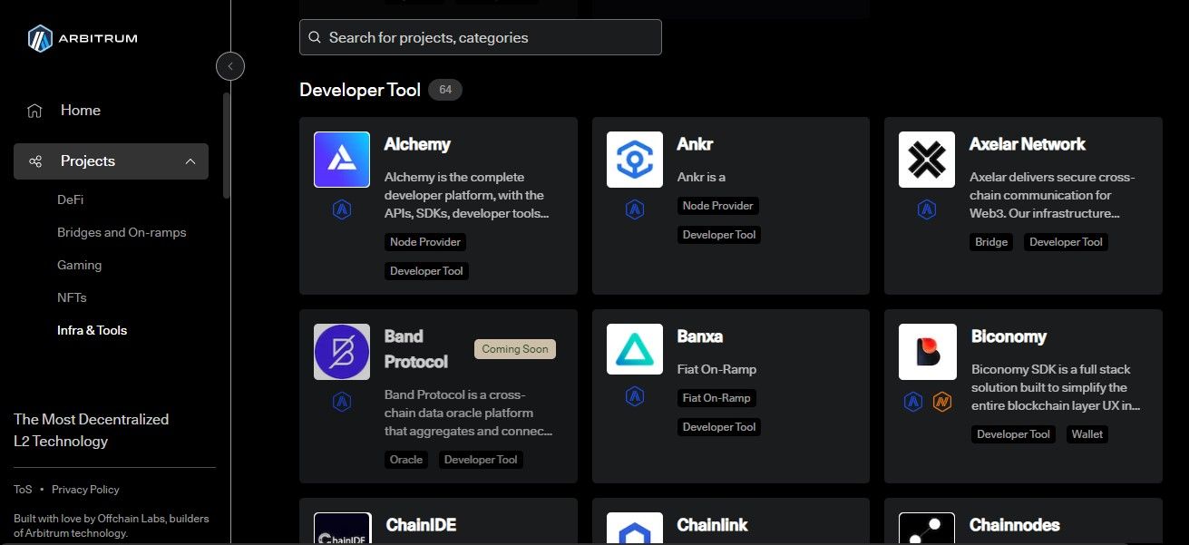Image resolution: width=1189 pixels, height=545 pixels.
Task: Open the ToS link
Action: [23, 490]
